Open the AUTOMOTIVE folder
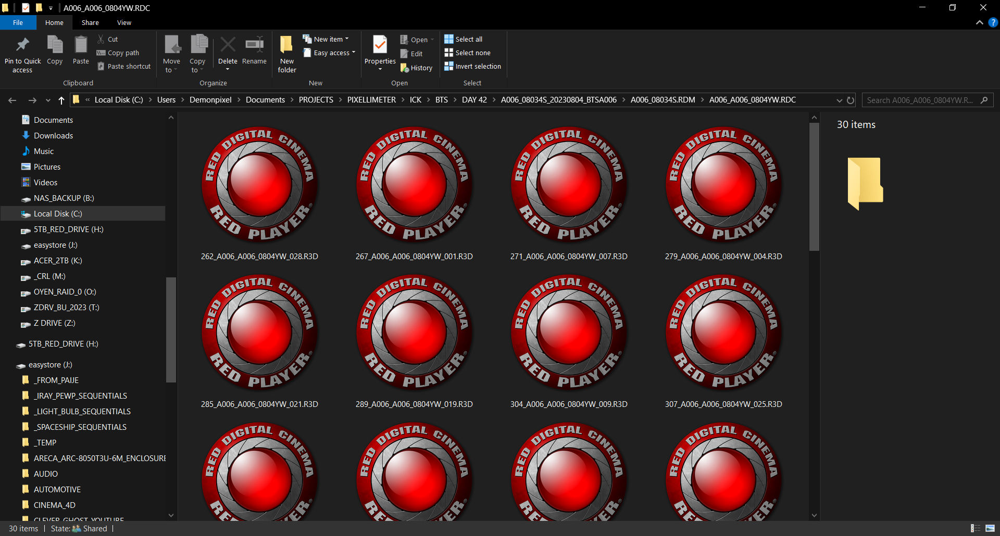 (x=57, y=489)
